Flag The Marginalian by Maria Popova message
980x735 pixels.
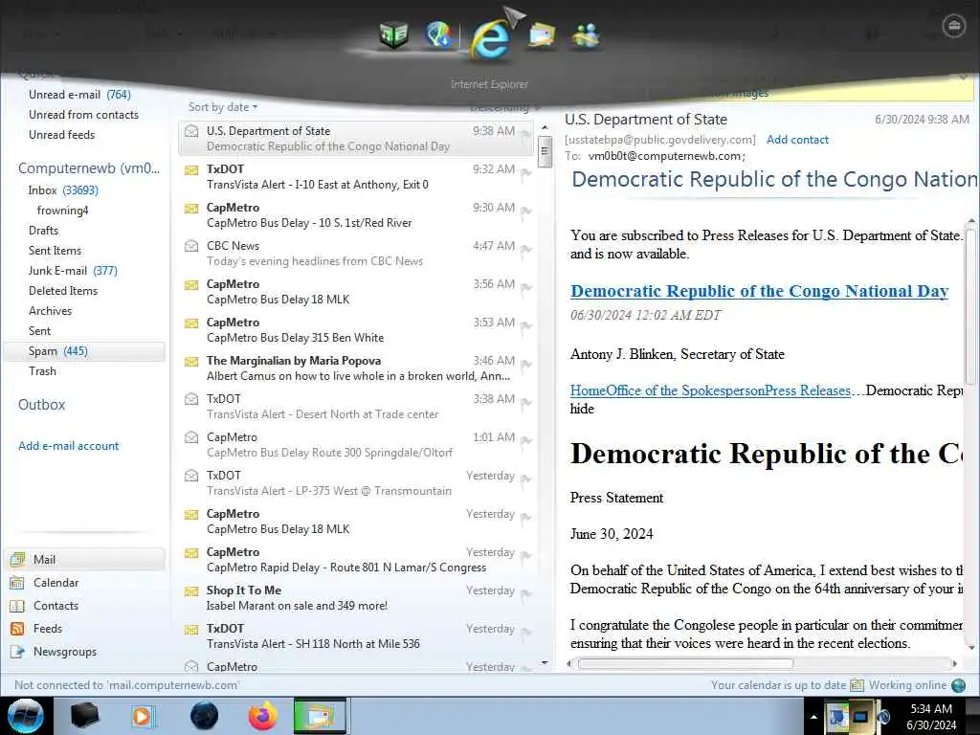pyautogui.click(x=526, y=365)
